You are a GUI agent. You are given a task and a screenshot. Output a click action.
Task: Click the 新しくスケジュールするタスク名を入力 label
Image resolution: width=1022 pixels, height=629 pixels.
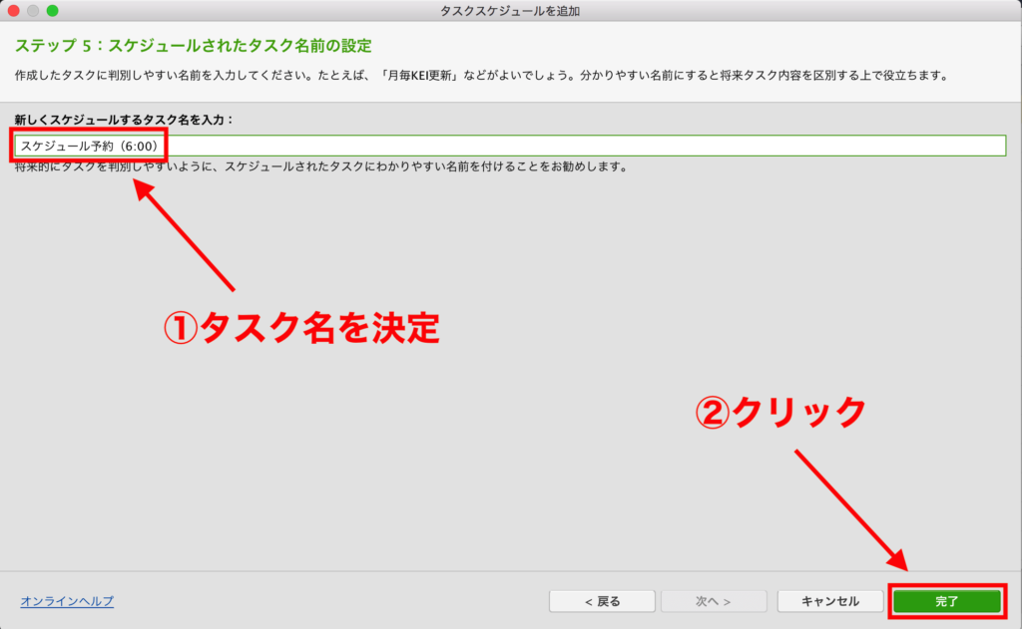click(124, 120)
